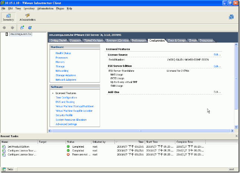Click horizontal scrollbar right arrow
This screenshot has height=173, width=240.
tap(232, 131)
